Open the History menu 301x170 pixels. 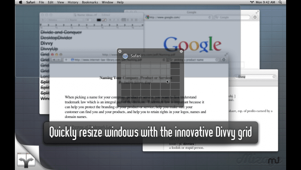73,2
